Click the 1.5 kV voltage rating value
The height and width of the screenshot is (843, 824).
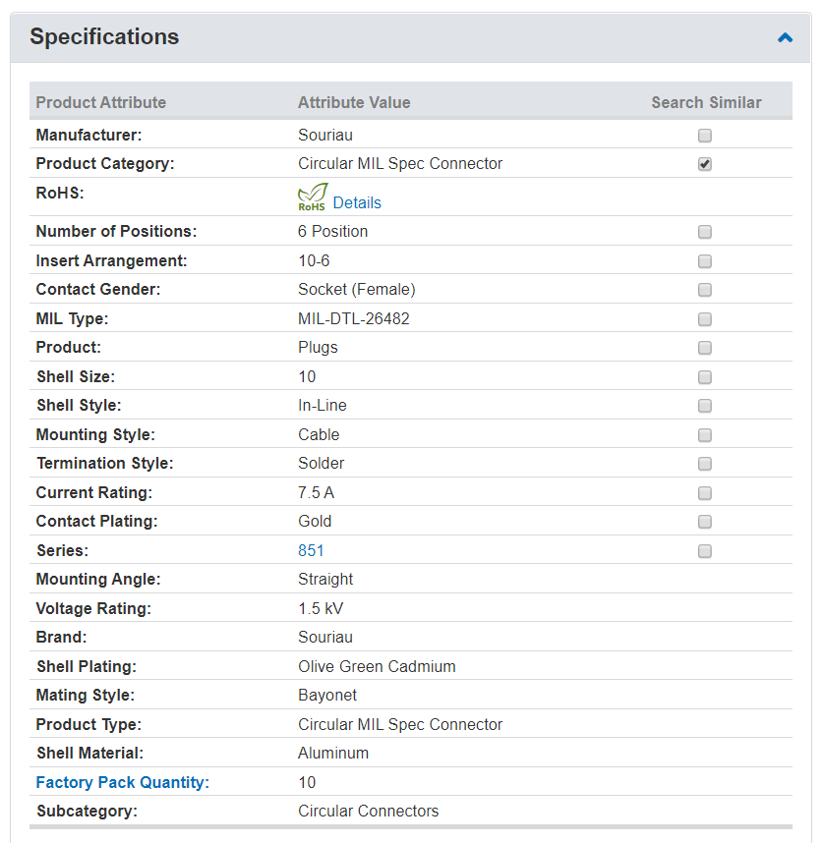click(x=321, y=608)
